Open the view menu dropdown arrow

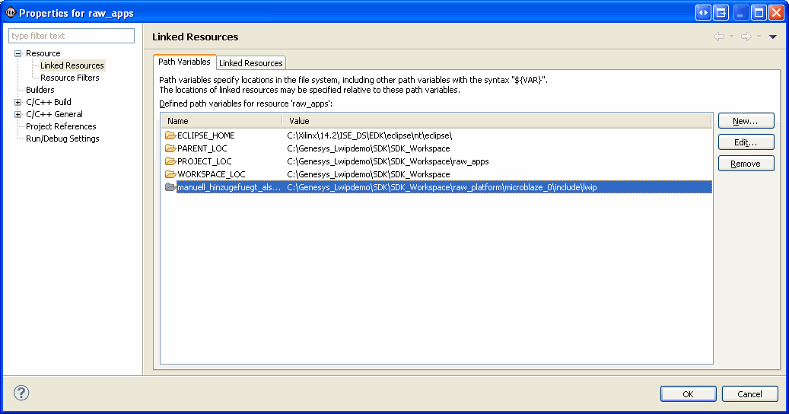point(773,37)
